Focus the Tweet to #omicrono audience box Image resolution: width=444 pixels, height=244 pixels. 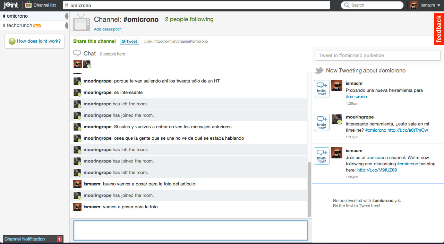click(x=378, y=55)
